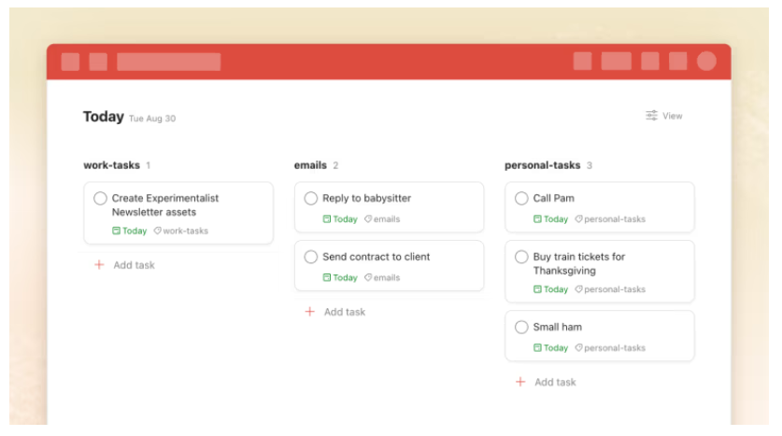Select the work-tasks column header

(x=112, y=165)
